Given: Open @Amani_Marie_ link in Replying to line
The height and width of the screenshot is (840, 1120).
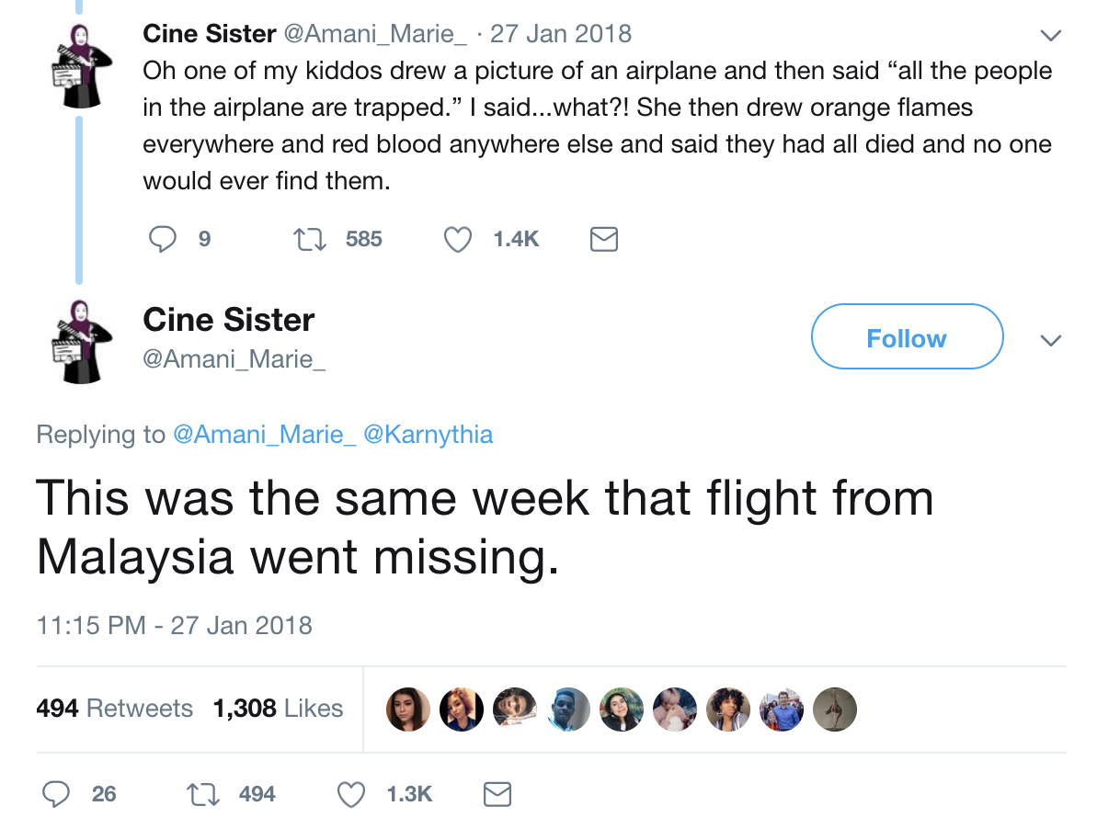Looking at the screenshot, I should click(264, 434).
